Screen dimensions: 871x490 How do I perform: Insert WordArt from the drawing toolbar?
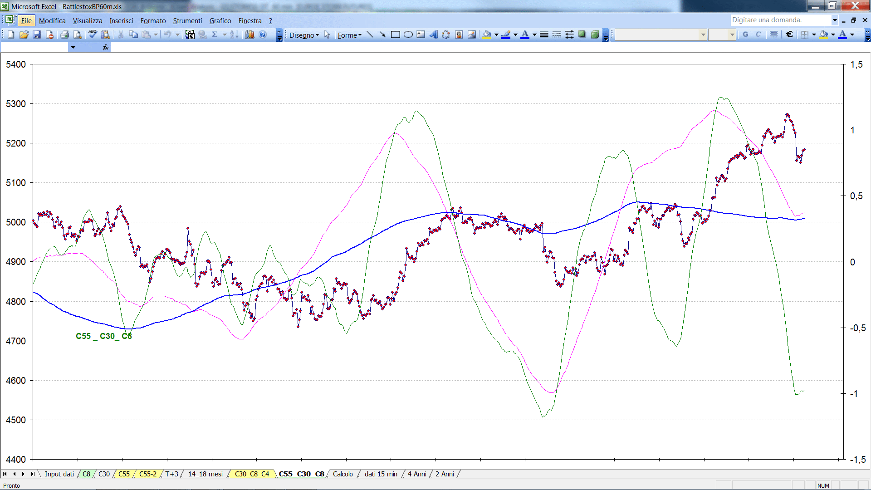[x=434, y=35]
